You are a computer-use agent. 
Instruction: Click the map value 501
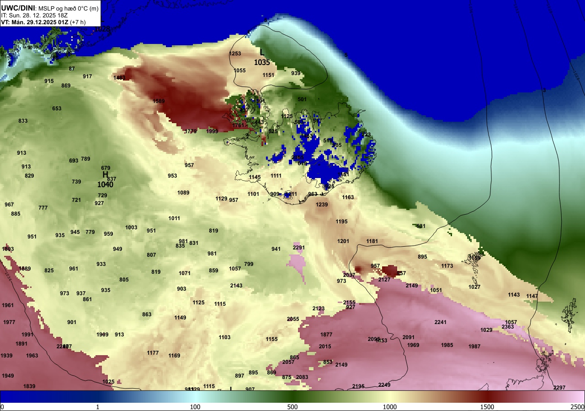point(302,99)
